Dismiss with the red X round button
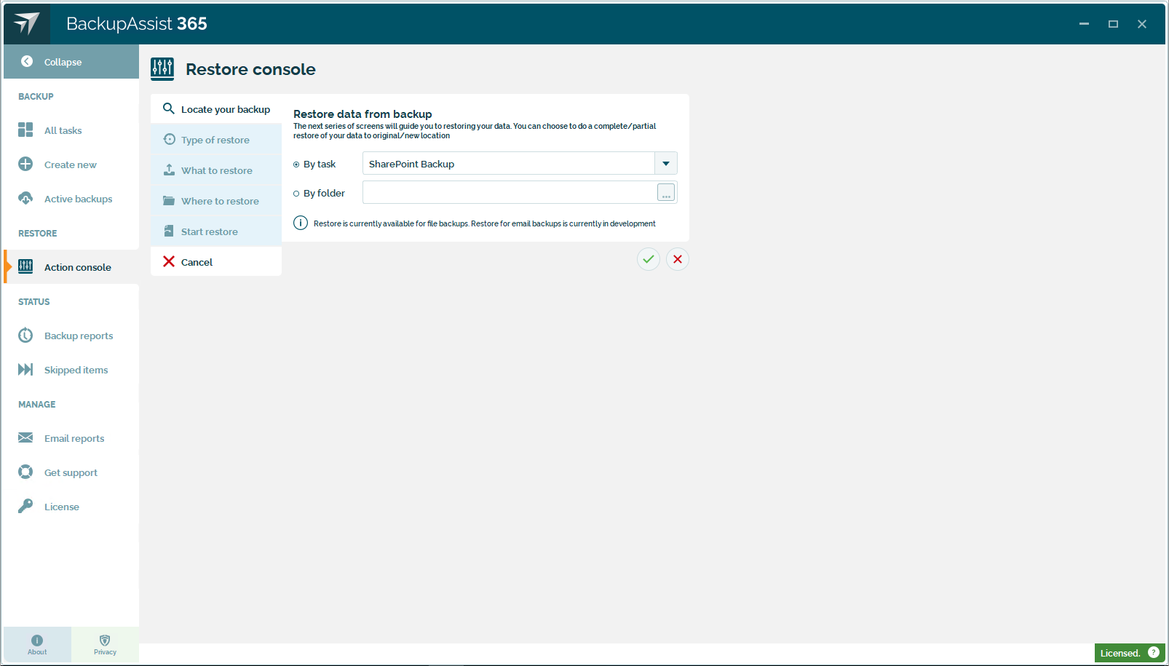The width and height of the screenshot is (1169, 666). point(678,259)
